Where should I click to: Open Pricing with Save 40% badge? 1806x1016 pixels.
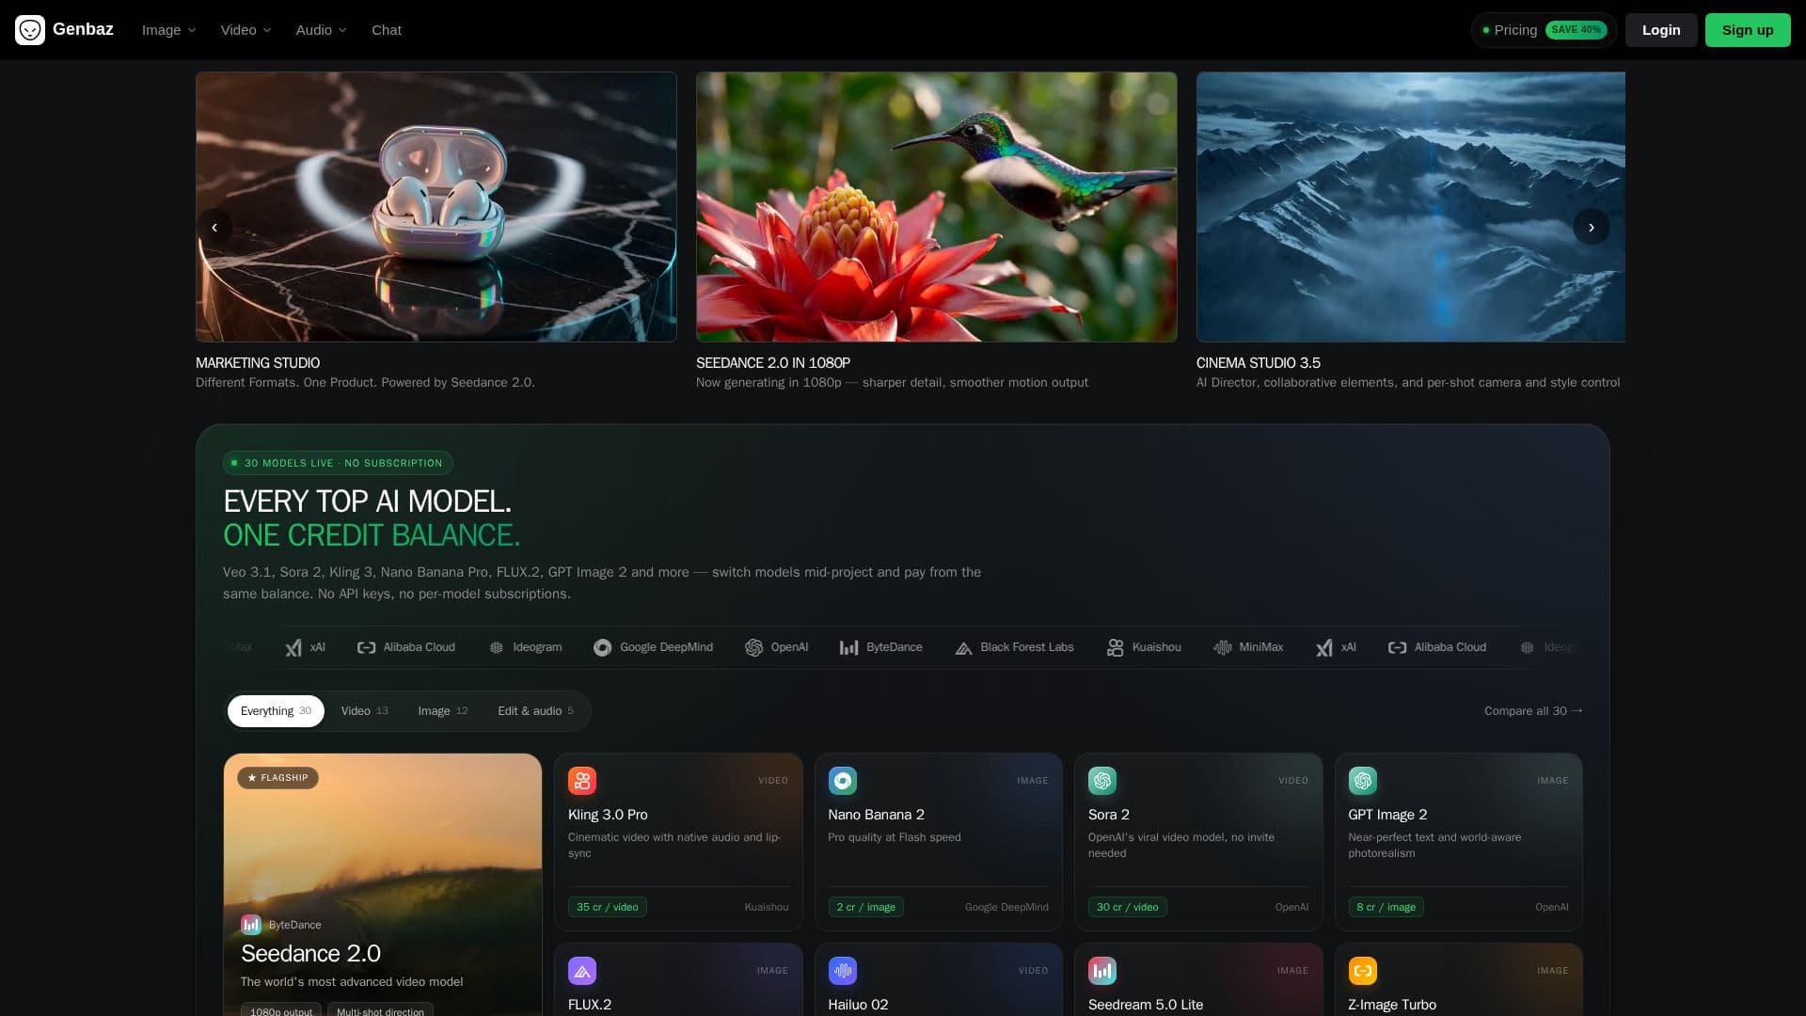point(1545,30)
